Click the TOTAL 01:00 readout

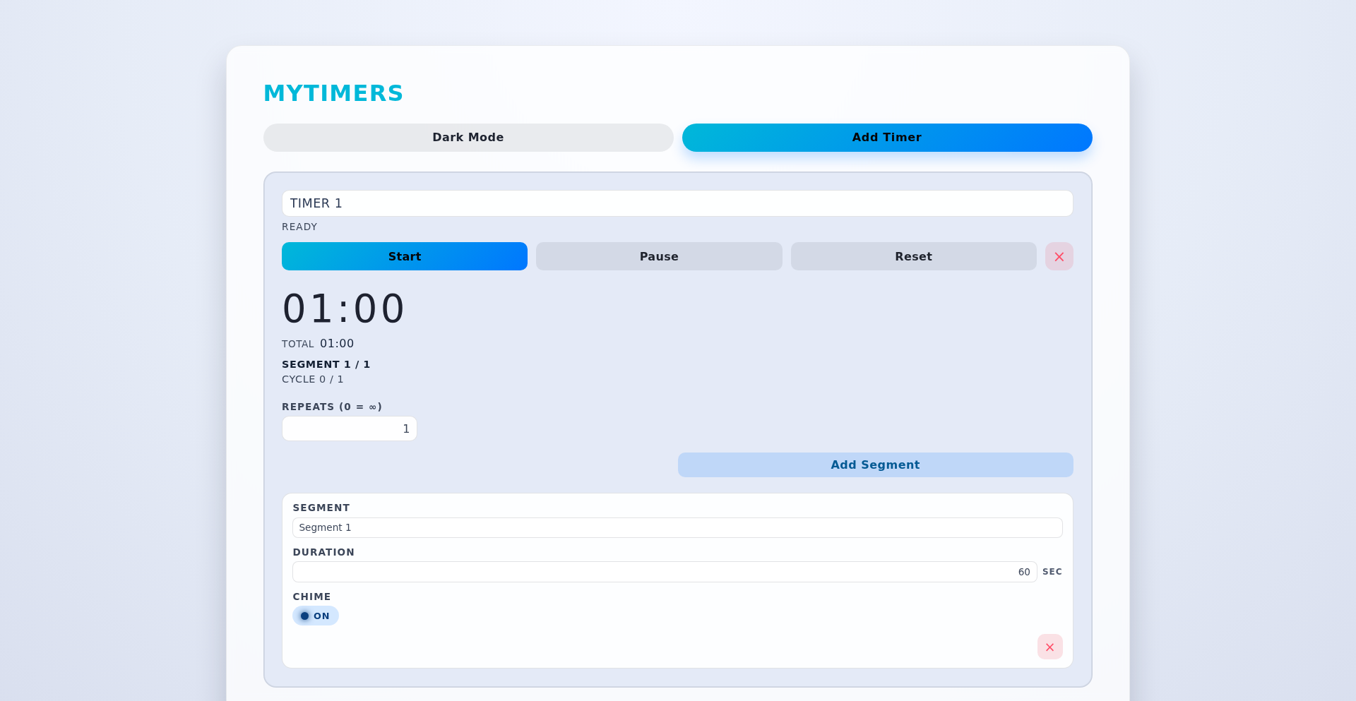(318, 344)
